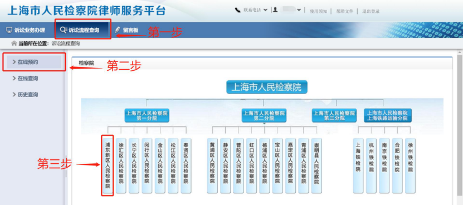Choose 长宁区人民检察院
463x205 pixels.
tap(134, 165)
